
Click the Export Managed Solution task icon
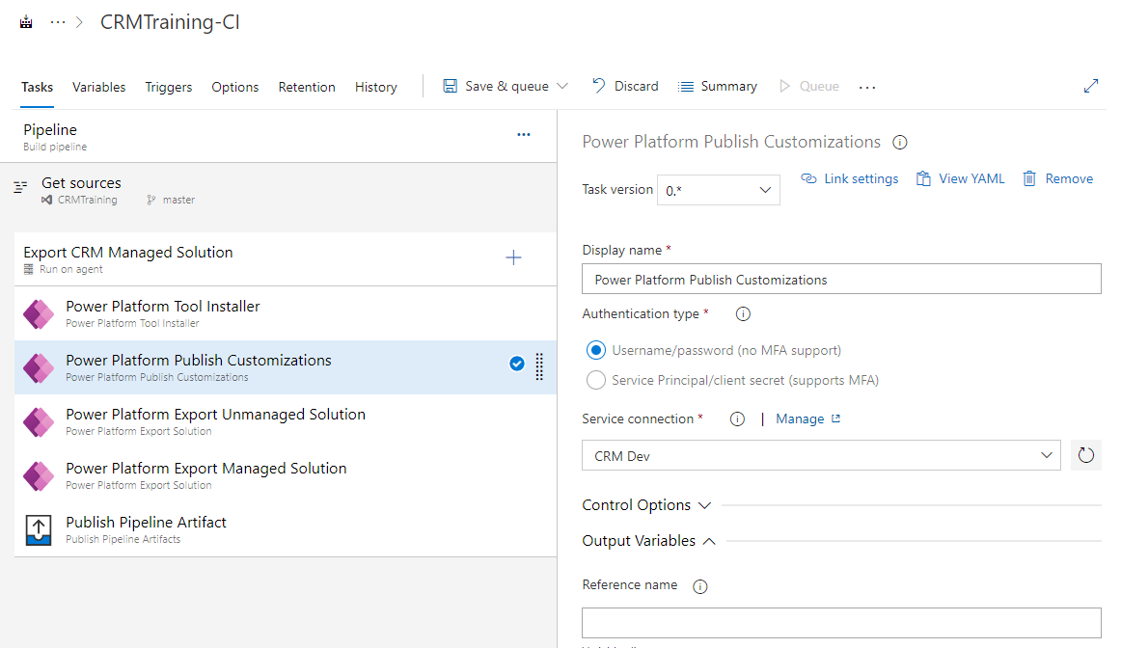[x=39, y=475]
